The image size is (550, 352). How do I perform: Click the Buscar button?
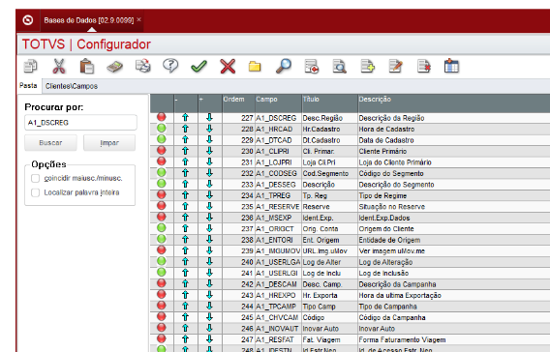[51, 143]
